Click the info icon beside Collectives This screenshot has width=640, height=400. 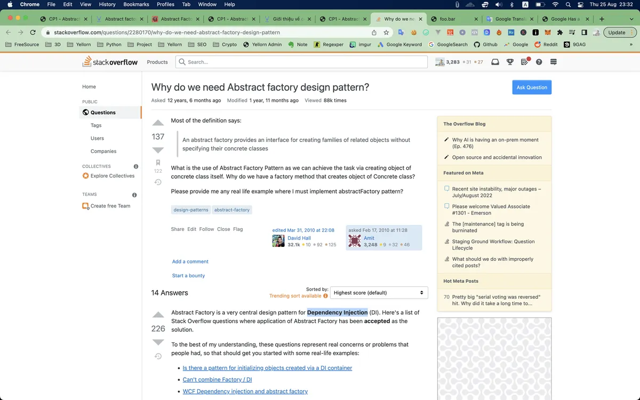click(136, 166)
